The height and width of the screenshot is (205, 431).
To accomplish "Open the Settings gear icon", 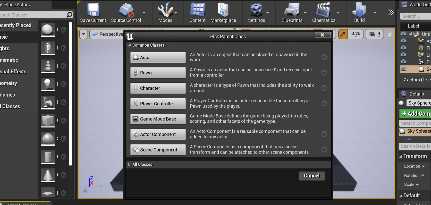I will [x=256, y=10].
